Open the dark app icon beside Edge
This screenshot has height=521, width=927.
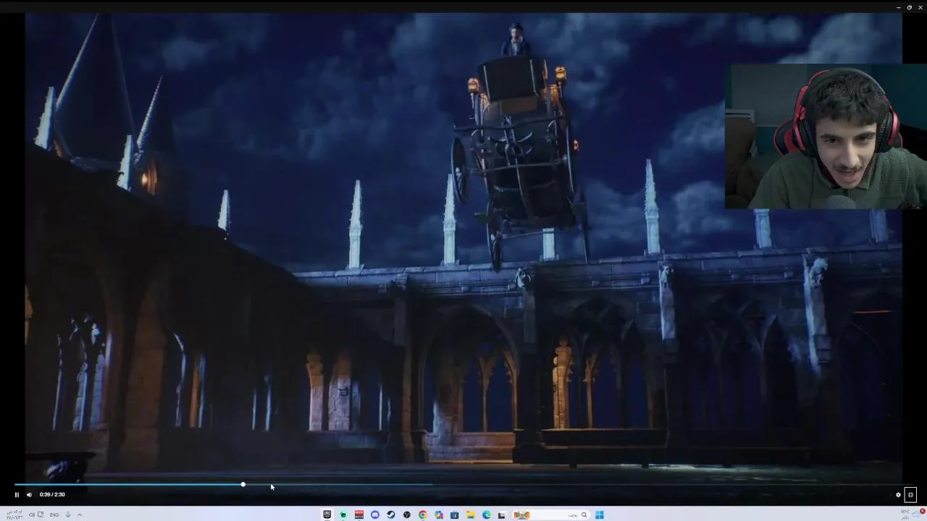[x=501, y=515]
